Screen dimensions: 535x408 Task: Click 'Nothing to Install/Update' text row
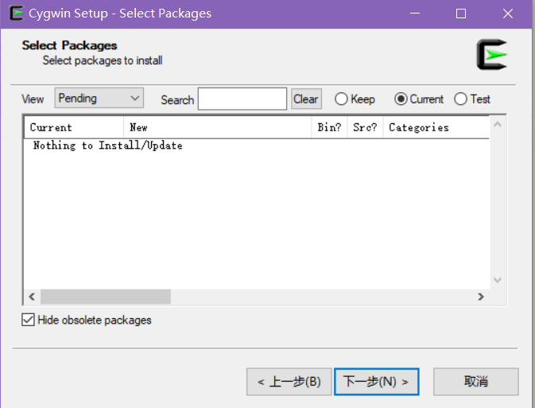107,146
